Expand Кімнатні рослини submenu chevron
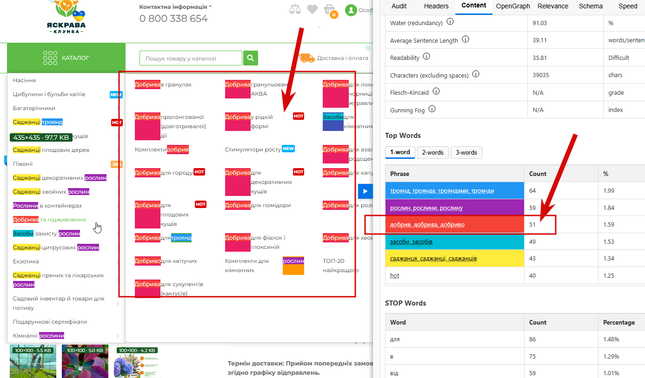 coord(118,336)
